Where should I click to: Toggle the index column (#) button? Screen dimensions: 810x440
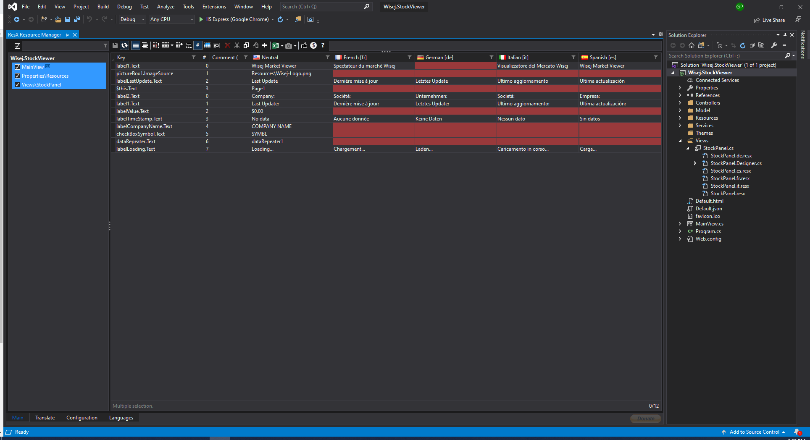[197, 45]
